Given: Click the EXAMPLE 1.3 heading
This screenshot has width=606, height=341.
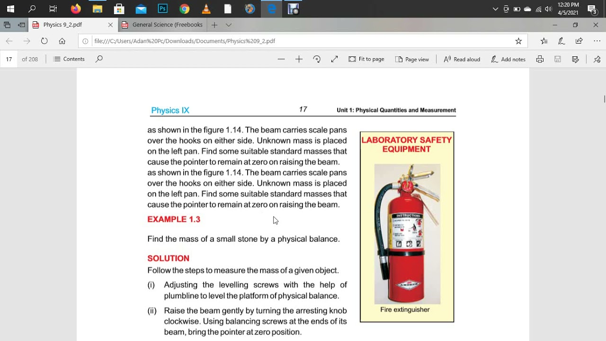Looking at the screenshot, I should click(x=174, y=219).
